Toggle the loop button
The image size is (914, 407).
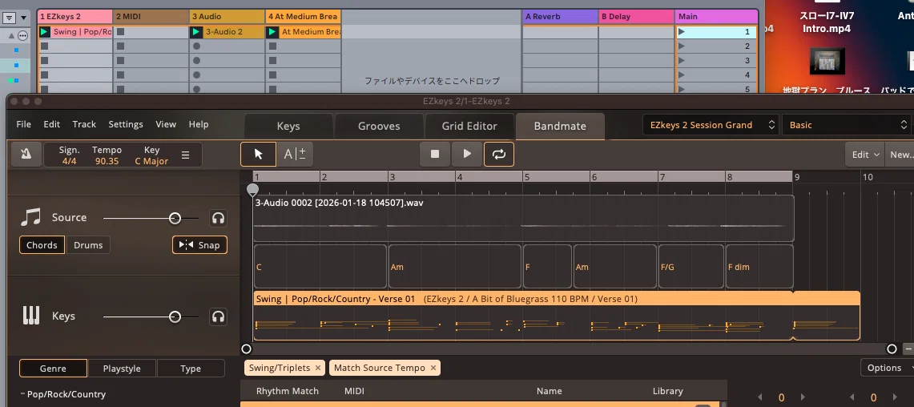point(499,154)
